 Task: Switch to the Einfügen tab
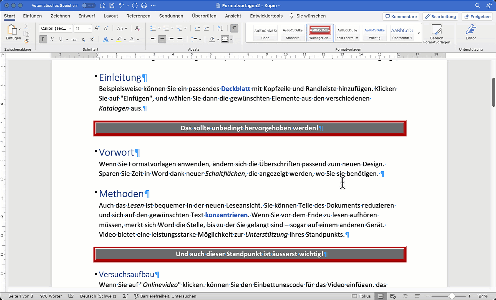click(32, 16)
